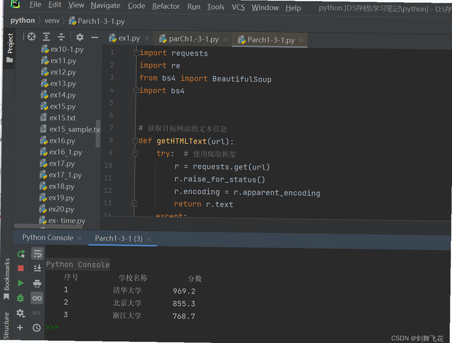Click the double-arrow more actions icon in console
This screenshot has width=452, height=343.
pyautogui.click(x=37, y=313)
